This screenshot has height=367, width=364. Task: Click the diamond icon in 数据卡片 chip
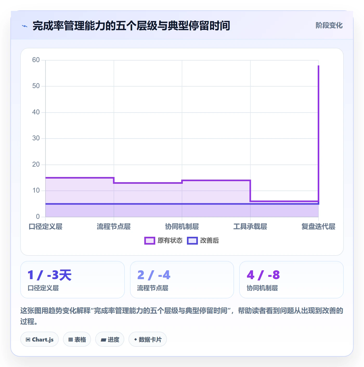(x=135, y=339)
